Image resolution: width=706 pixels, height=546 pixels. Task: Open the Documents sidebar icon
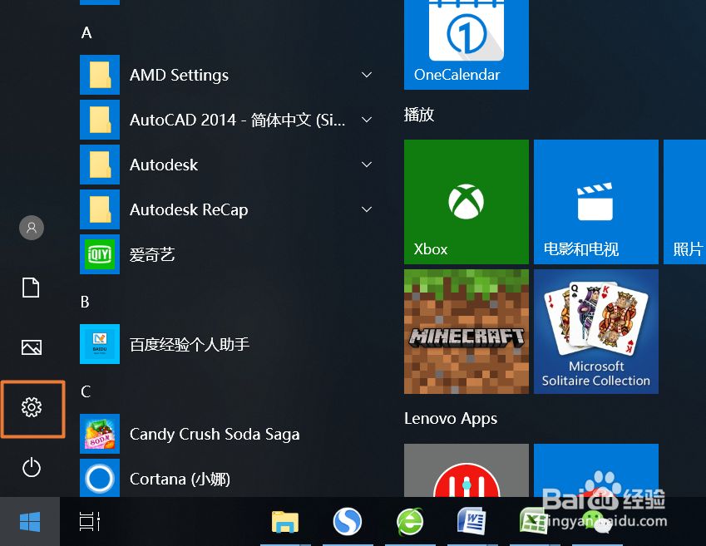click(x=31, y=288)
